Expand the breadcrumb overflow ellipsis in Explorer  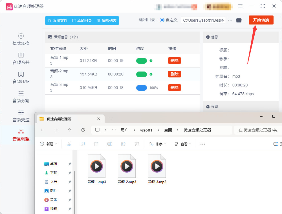tap(114, 130)
